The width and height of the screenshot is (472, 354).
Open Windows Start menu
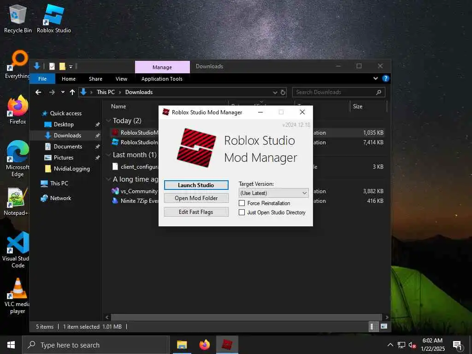click(x=11, y=345)
